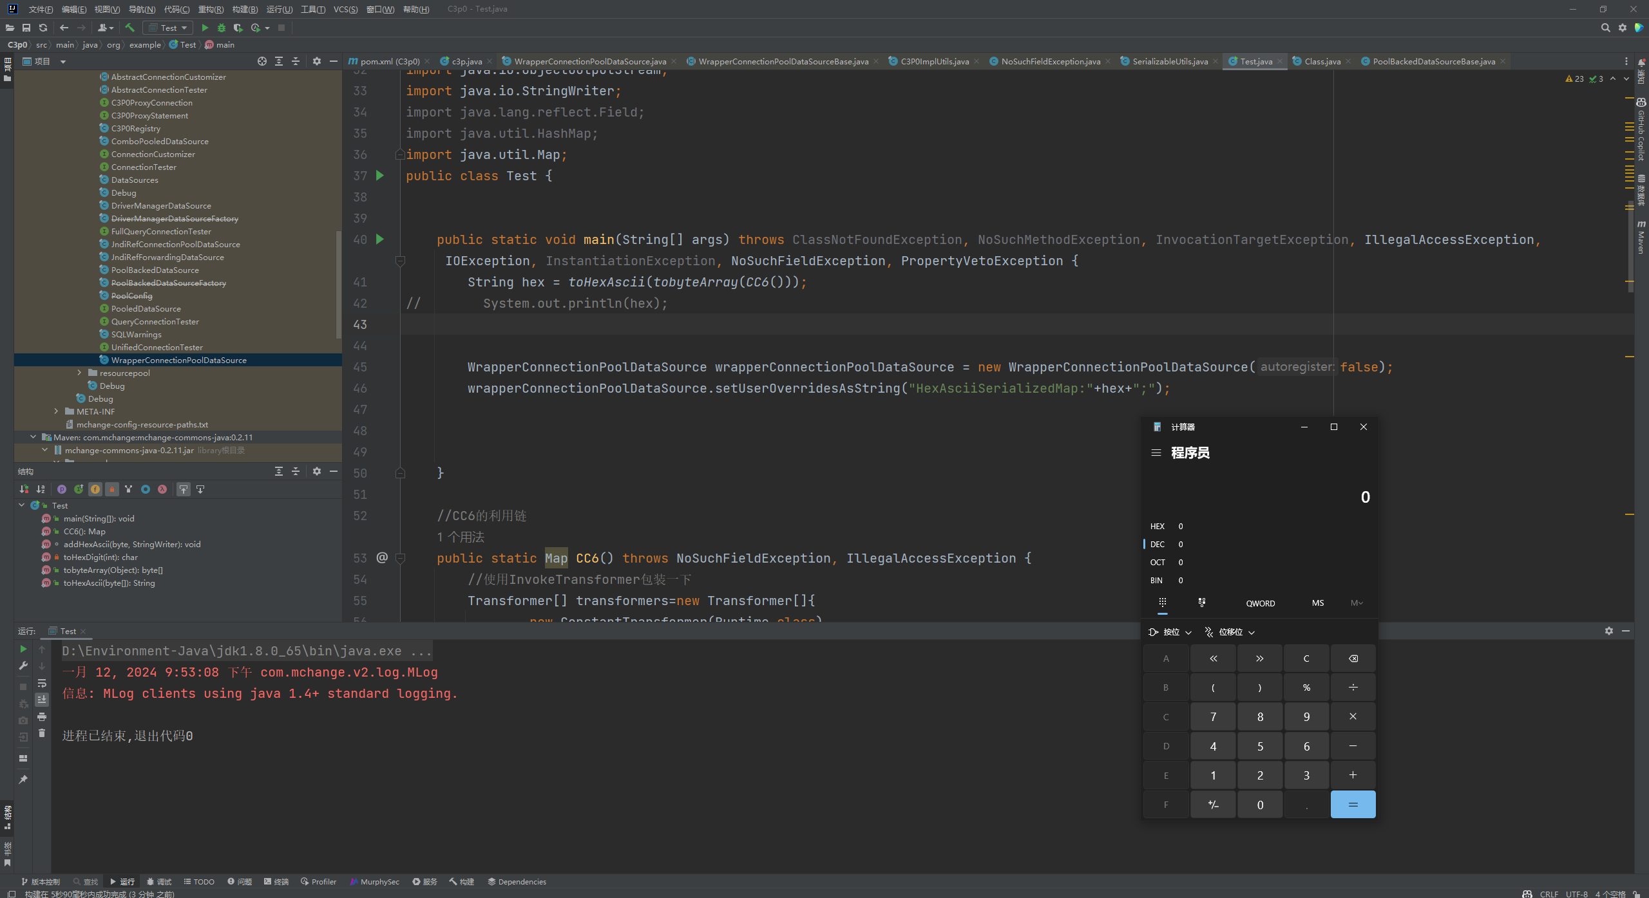Expand all nodes in project panel
Viewport: 1649px width, 898px height.
pos(279,61)
